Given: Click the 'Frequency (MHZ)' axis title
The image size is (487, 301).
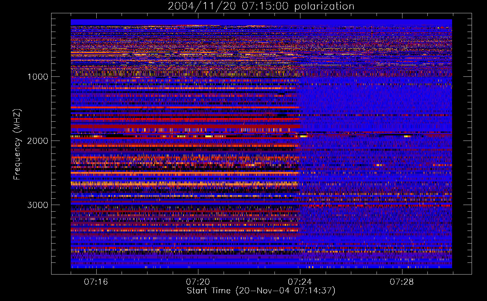Looking at the screenshot, I should pyautogui.click(x=17, y=144).
